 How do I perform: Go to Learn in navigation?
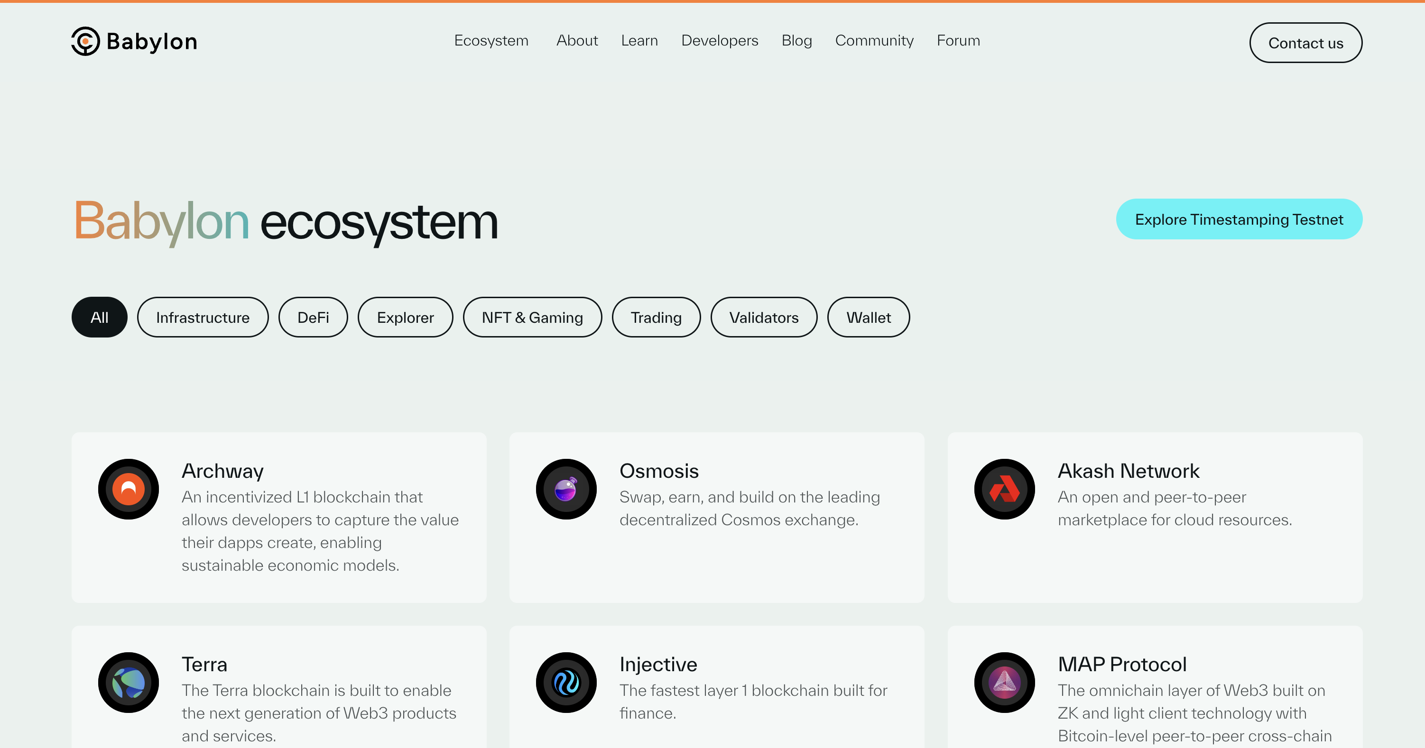(x=639, y=40)
